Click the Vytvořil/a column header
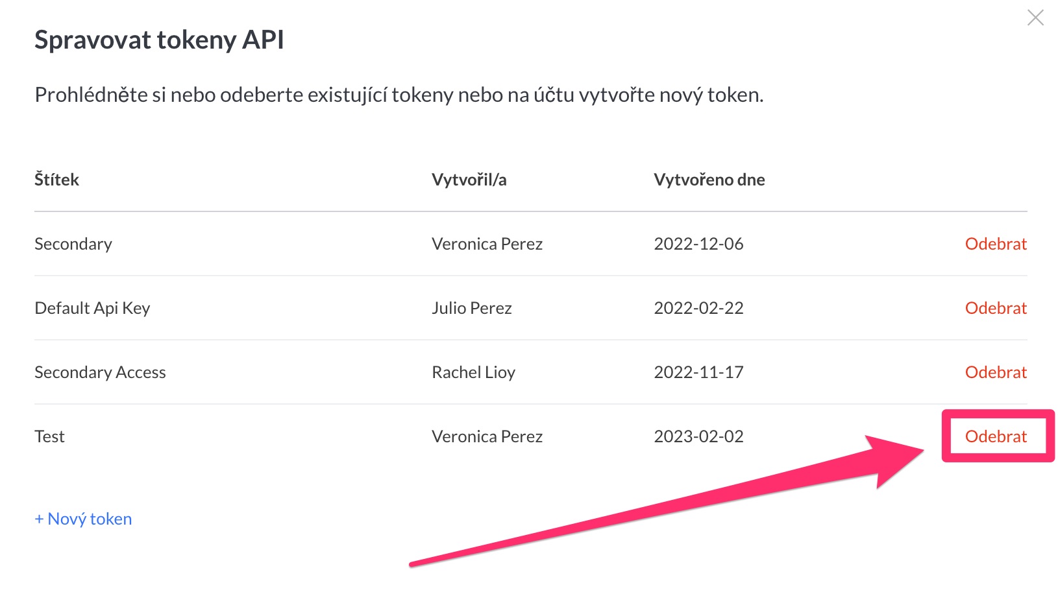Screen dimensions: 1058x594 [469, 180]
